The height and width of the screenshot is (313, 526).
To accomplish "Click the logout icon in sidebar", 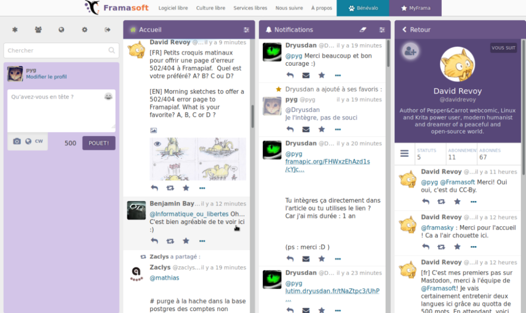I will click(107, 30).
